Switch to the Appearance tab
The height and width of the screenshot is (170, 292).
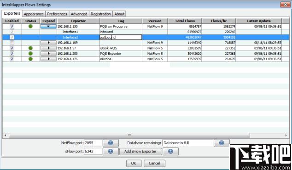(x=34, y=14)
